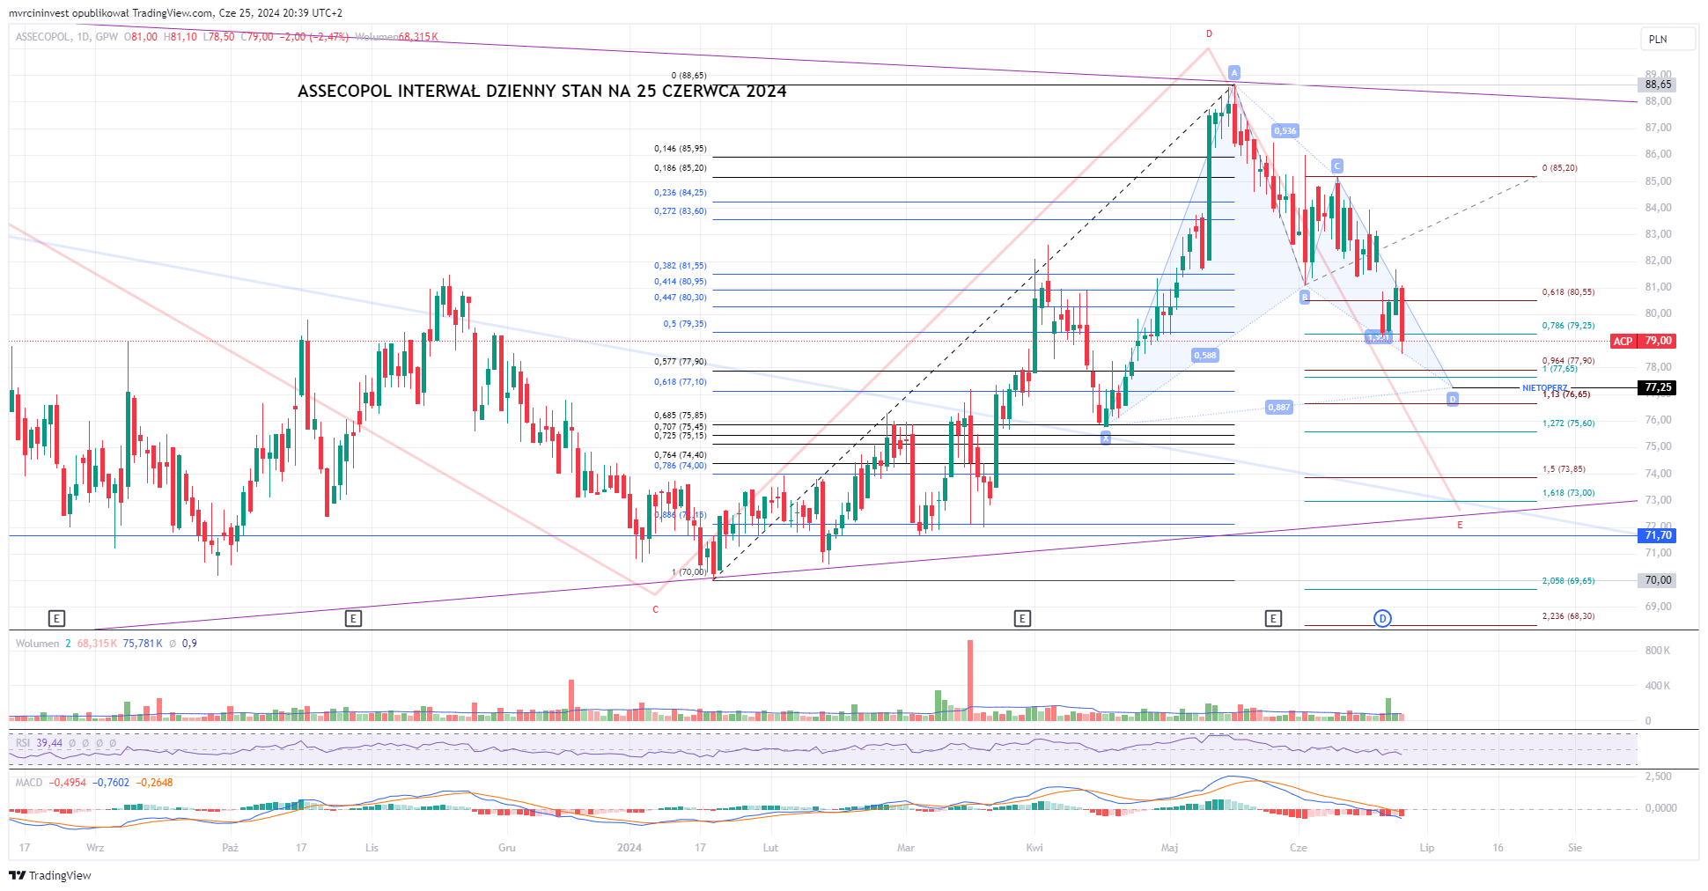Select the blue harmonic point B label
The image size is (1708, 891).
coord(1305,298)
